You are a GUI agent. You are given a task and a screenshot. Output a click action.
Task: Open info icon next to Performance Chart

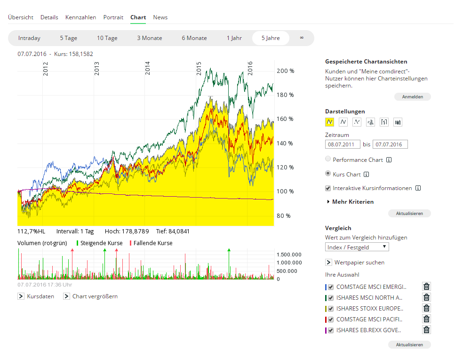389,160
